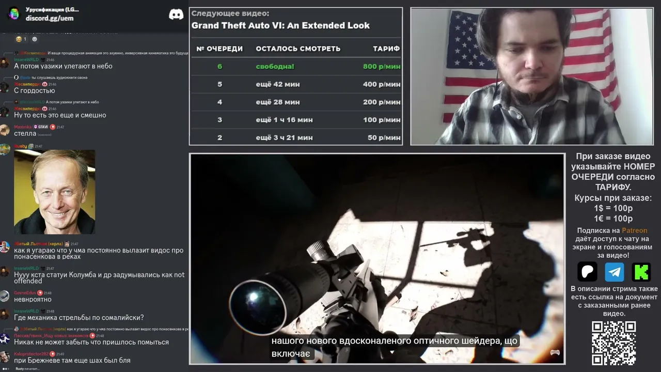Click the "ещё 28 мин" cell
This screenshot has height=372, width=661.
click(278, 102)
